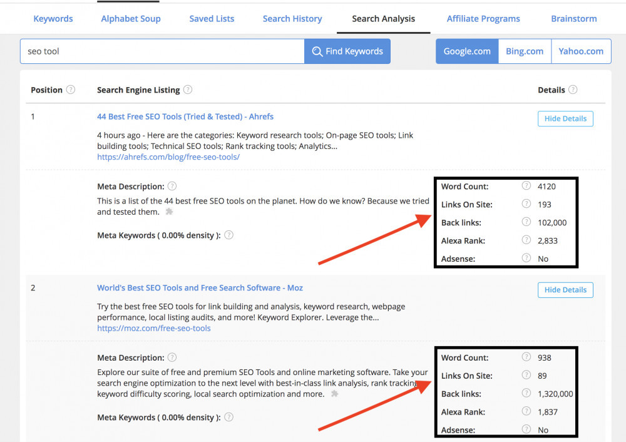The image size is (626, 442).
Task: Click the '938' word count value
Action: tap(544, 357)
